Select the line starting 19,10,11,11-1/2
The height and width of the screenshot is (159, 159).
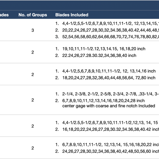(104, 49)
